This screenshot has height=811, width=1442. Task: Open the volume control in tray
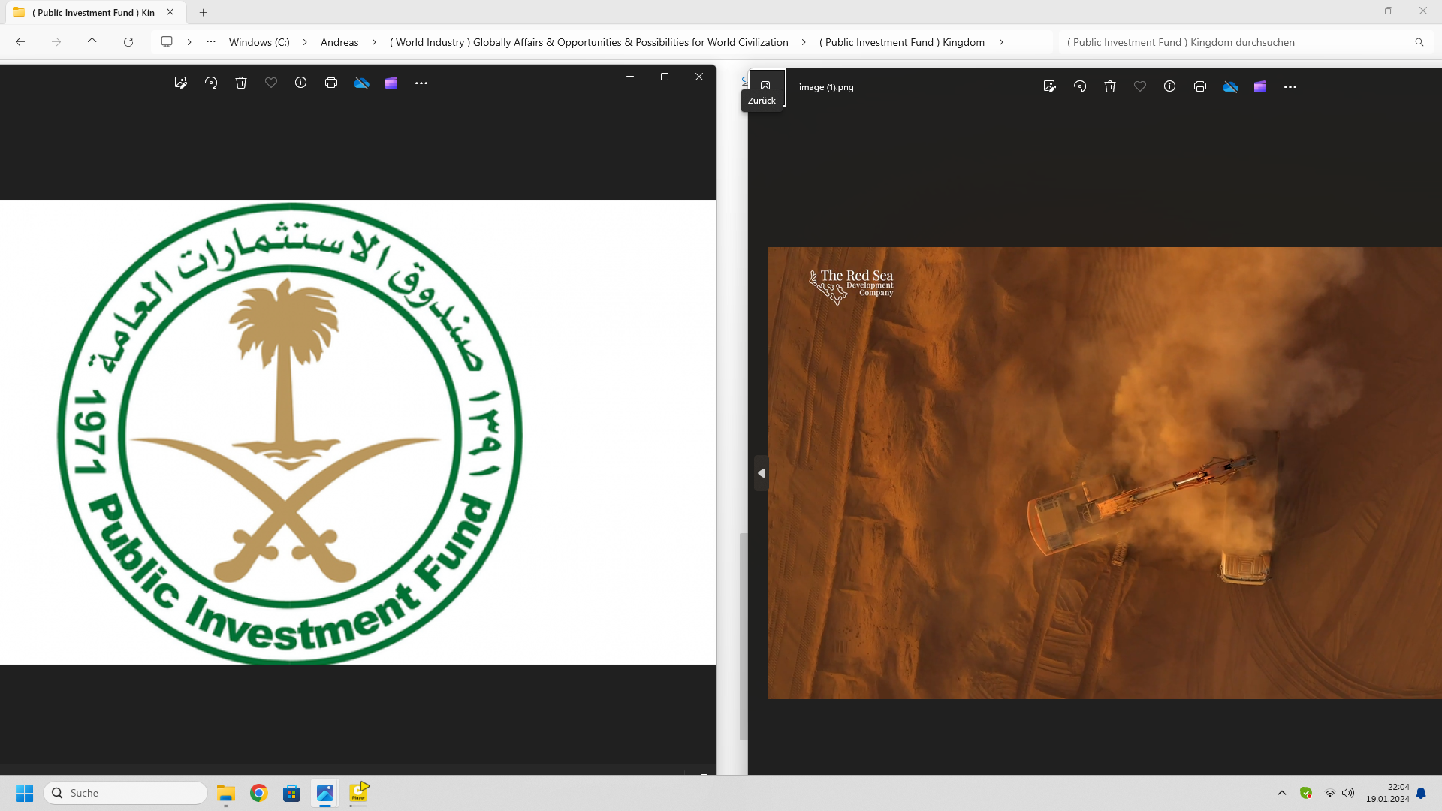pos(1348,793)
